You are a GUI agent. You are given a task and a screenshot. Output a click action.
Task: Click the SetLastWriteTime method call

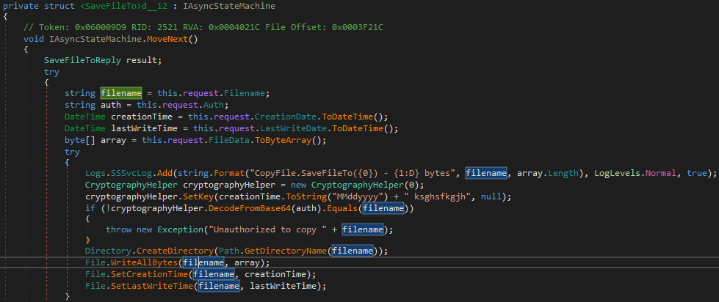[152, 286]
